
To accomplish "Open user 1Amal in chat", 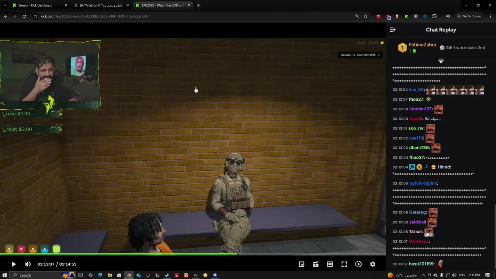I will tap(416, 232).
